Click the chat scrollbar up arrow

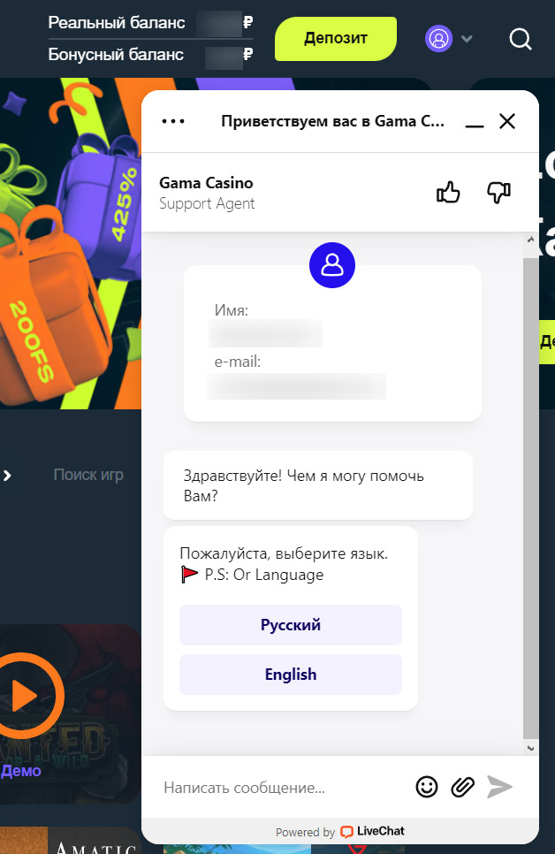click(x=531, y=239)
